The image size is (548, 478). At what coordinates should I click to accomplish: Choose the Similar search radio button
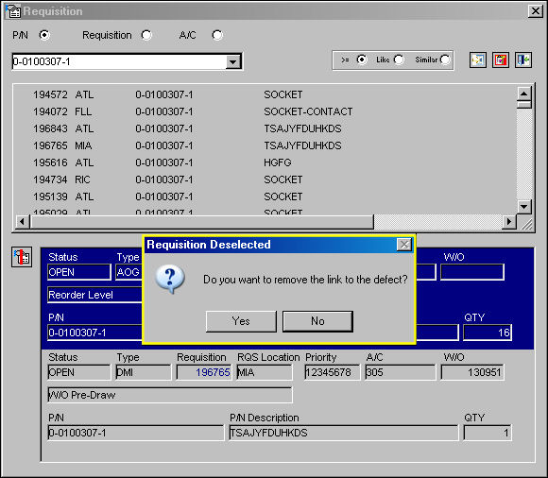(445, 60)
